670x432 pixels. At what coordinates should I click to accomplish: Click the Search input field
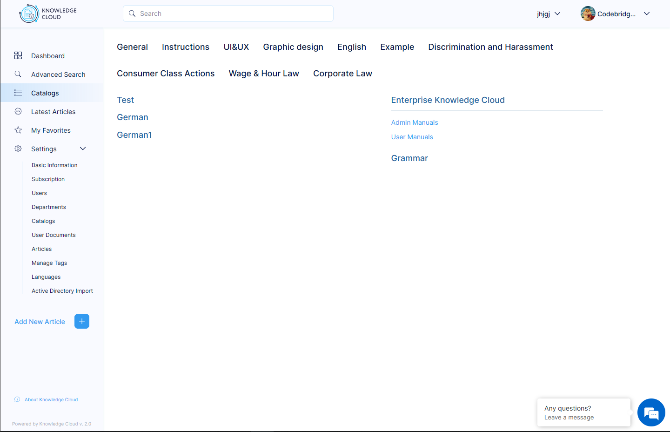coord(228,13)
